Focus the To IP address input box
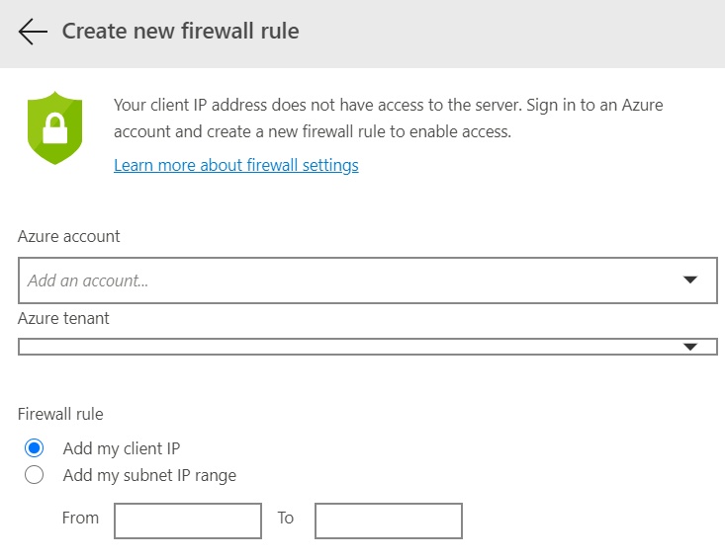 click(x=389, y=520)
